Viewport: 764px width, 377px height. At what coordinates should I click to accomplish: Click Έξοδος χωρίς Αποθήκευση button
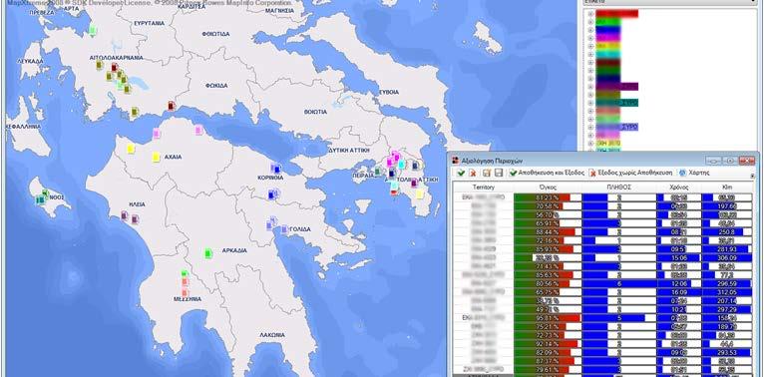coord(630,173)
